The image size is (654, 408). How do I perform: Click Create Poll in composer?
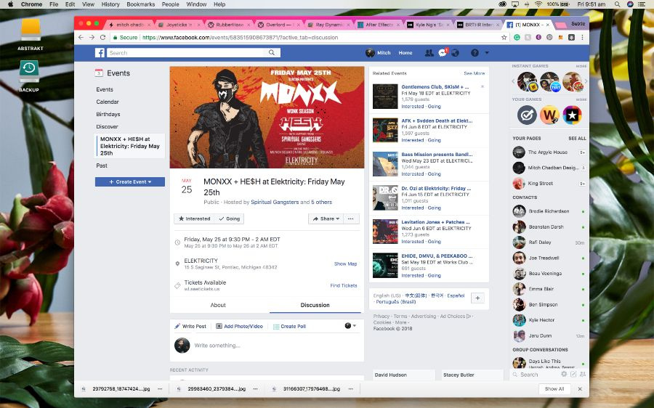pos(289,326)
